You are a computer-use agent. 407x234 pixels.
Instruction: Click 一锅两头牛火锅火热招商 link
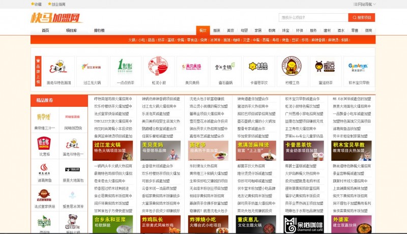click(x=113, y=166)
